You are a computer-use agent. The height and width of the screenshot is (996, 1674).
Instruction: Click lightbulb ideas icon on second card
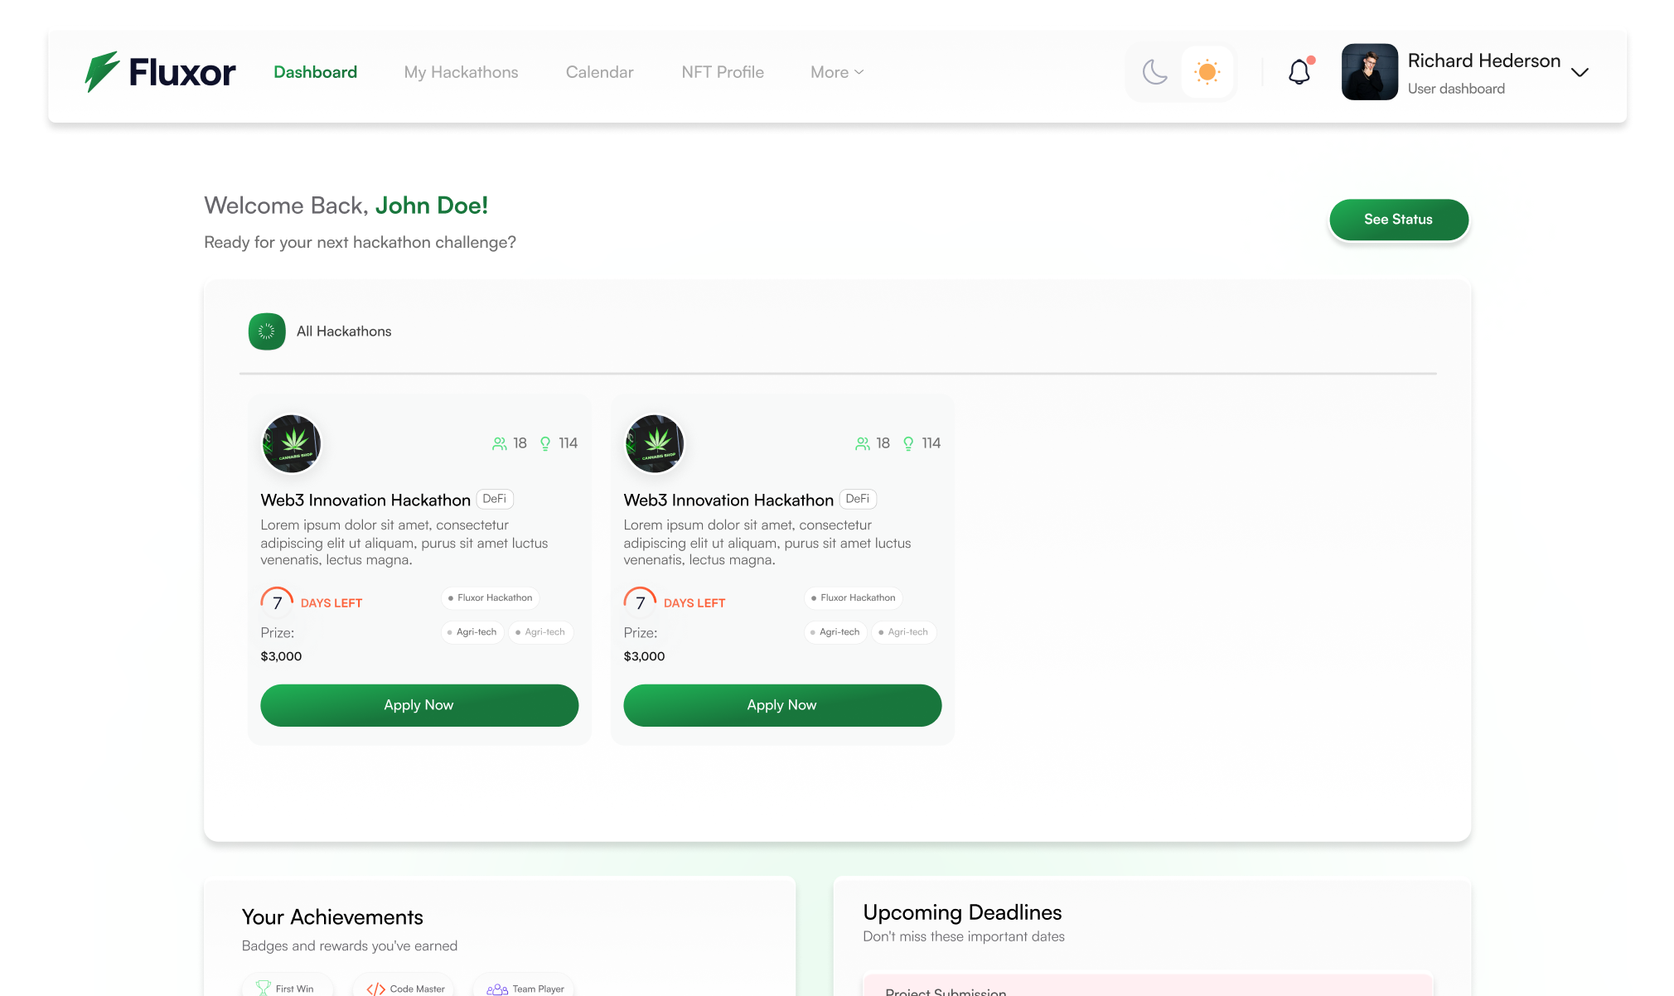(x=908, y=444)
